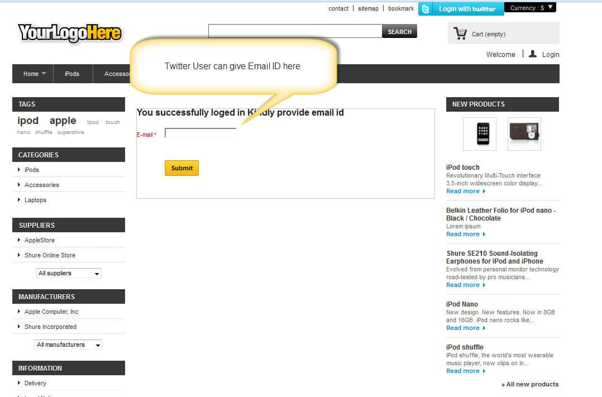This screenshot has height=397, width=602.
Task: Click the CATEGORIES block header
Action: [69, 155]
